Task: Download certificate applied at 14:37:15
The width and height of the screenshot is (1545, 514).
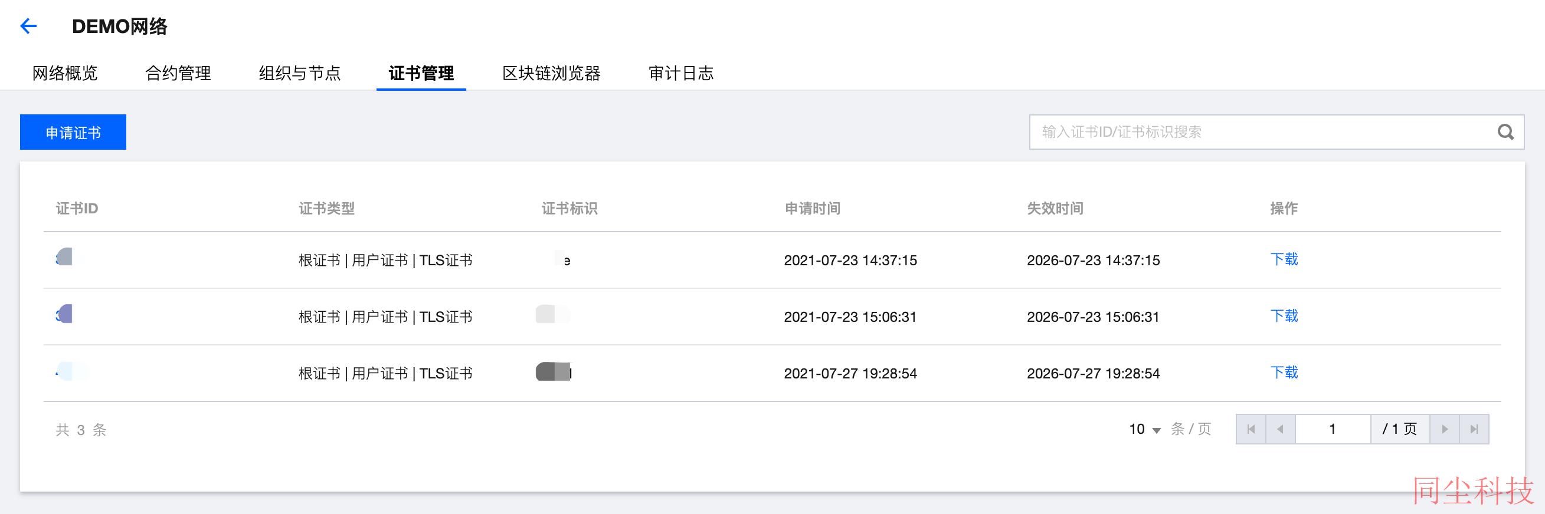Action: (1284, 259)
